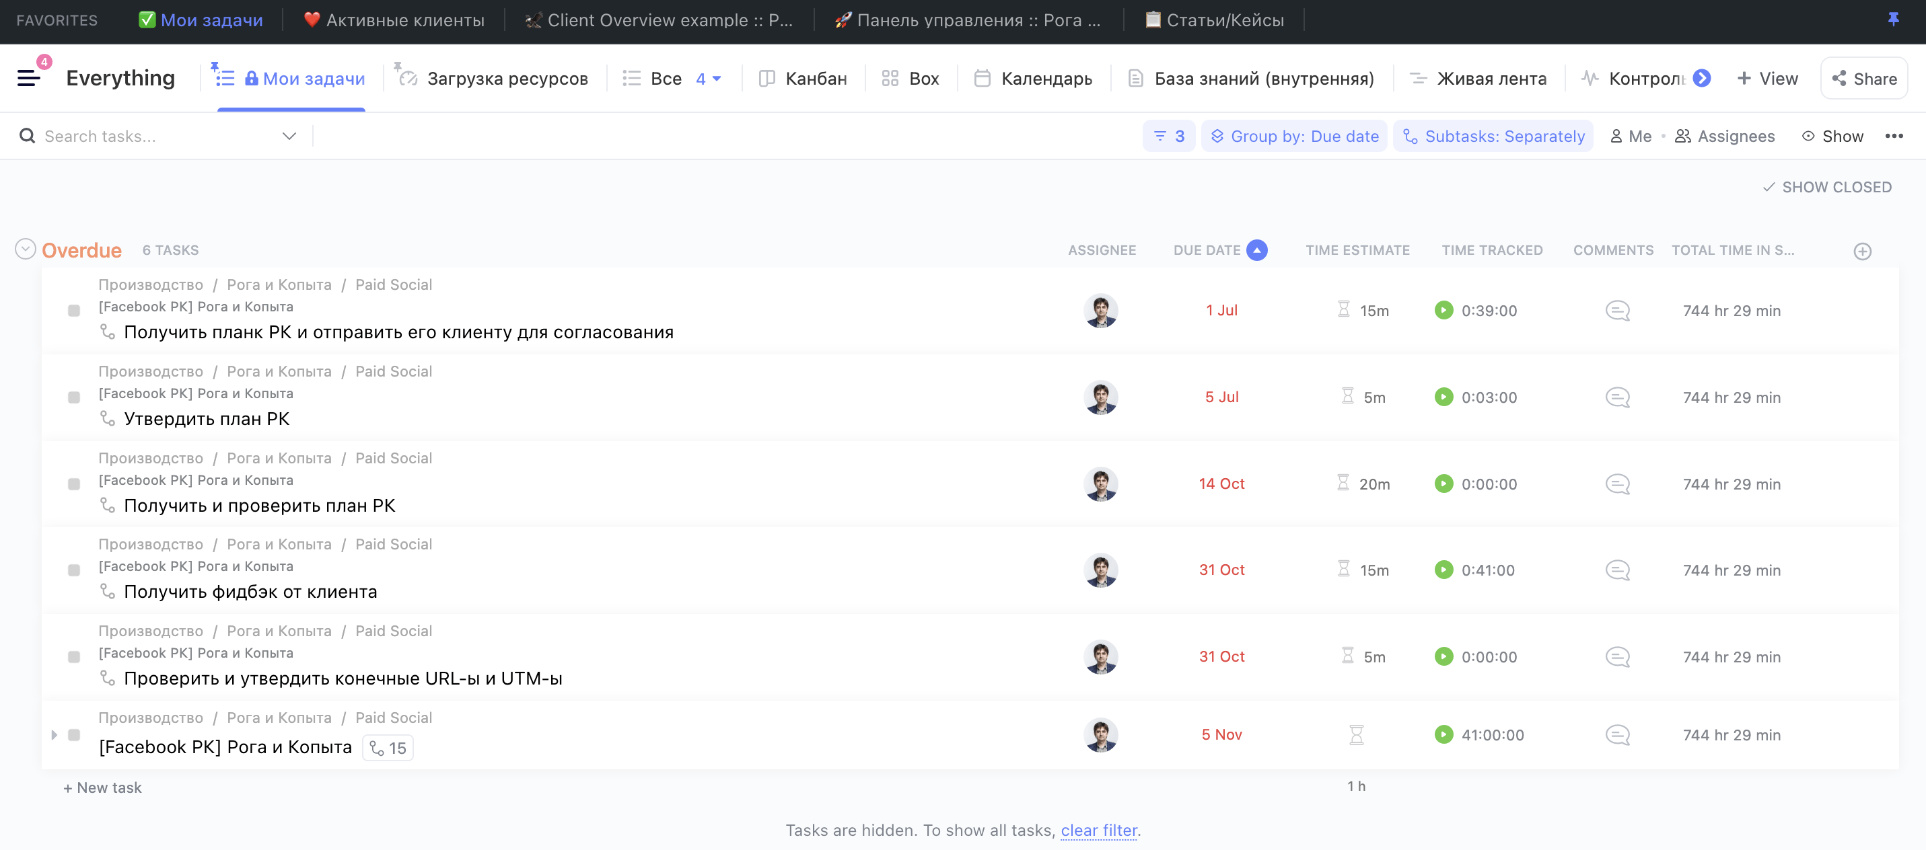Screen dimensions: 1926x850
Task: Toggle status box of Утвердить план РК
Action: 74,397
